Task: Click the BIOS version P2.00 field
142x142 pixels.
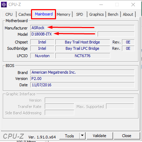Action: (x=82, y=79)
